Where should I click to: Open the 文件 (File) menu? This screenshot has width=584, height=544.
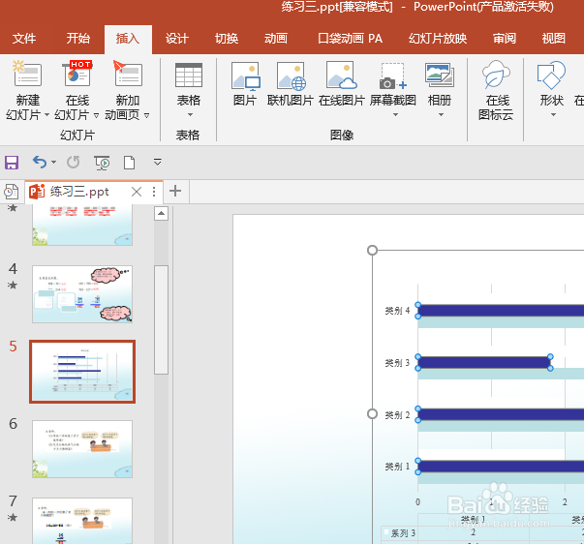tap(24, 39)
